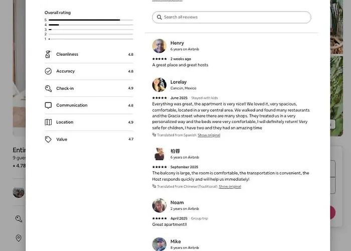Viewport: 351px width, 251px height.
Task: Click the Communication speech bubble icon
Action: pos(48,105)
